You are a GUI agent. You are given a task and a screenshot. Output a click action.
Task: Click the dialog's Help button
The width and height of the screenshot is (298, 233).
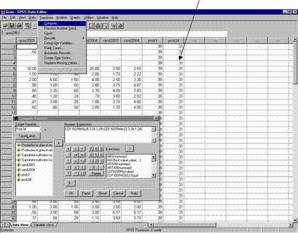[x=134, y=193]
